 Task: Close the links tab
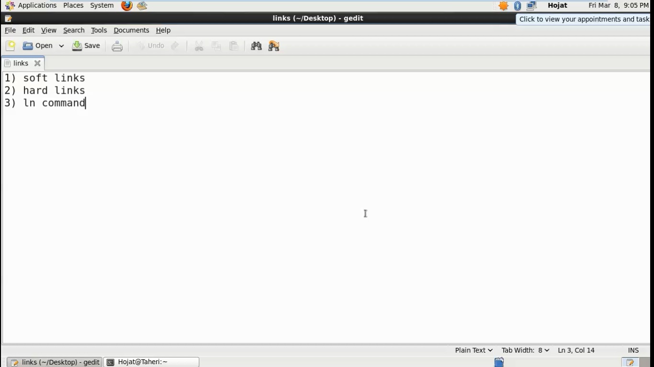click(37, 63)
